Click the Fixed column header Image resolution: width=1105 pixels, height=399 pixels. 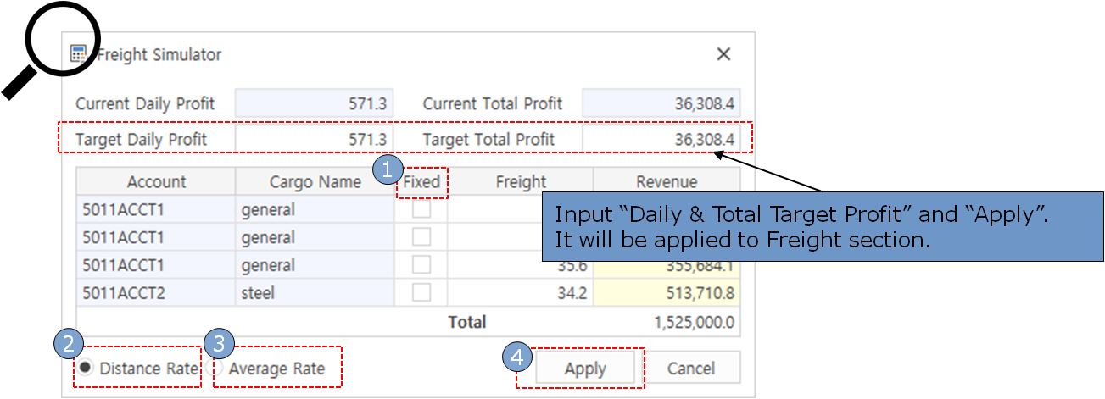click(421, 181)
